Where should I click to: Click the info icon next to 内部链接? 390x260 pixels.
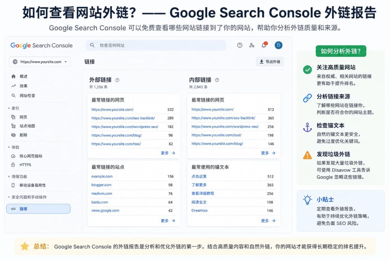pos(217,80)
